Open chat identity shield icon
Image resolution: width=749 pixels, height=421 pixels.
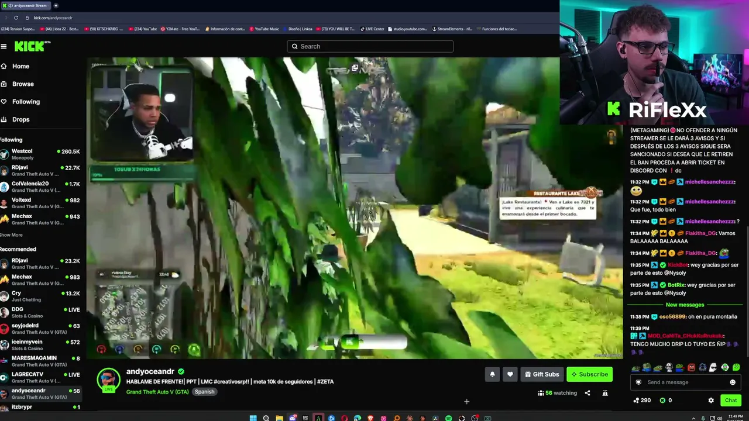637,382
